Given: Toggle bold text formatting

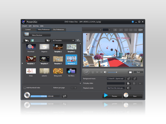Looking at the screenshot, I should [x=115, y=30].
